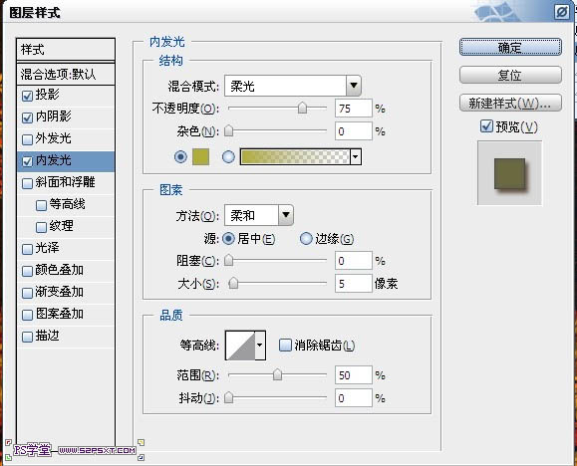Click the crossed-circle icon in title bar
577x466 pixels.
coord(562,13)
